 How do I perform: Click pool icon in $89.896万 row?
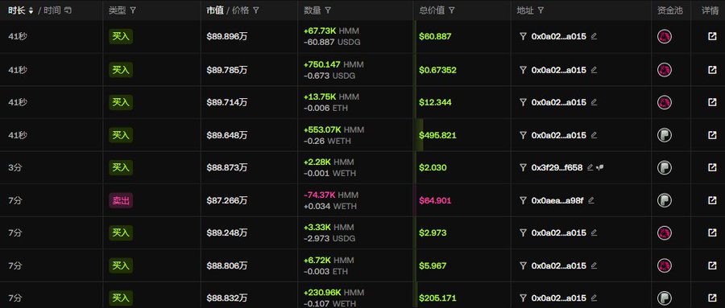665,37
